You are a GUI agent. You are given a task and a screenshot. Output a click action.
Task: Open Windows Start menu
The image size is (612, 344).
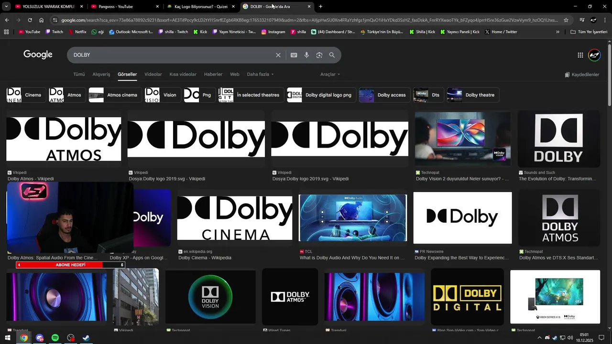[7, 338]
